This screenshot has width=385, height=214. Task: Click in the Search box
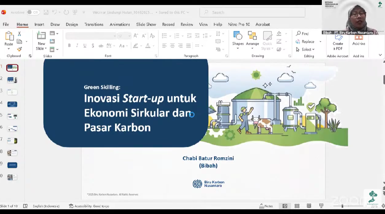[x=252, y=12]
